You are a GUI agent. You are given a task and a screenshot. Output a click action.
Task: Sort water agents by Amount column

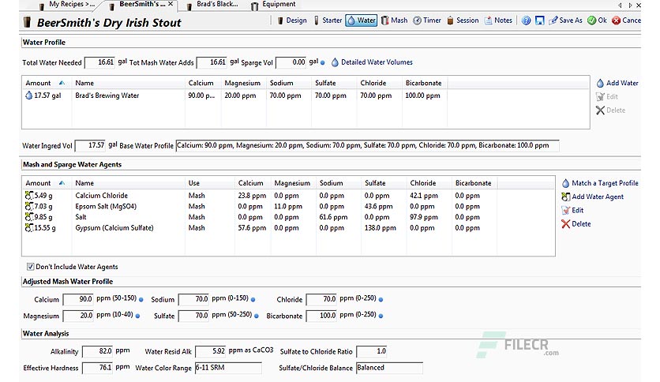coord(46,183)
